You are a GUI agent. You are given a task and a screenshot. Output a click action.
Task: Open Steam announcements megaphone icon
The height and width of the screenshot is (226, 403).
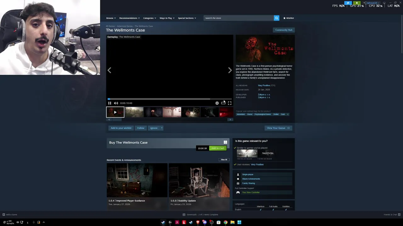pos(348,3)
